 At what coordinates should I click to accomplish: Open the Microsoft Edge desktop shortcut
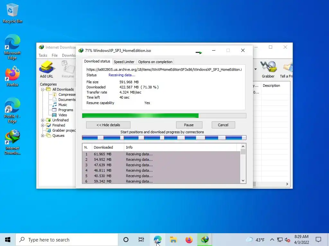click(x=13, y=47)
